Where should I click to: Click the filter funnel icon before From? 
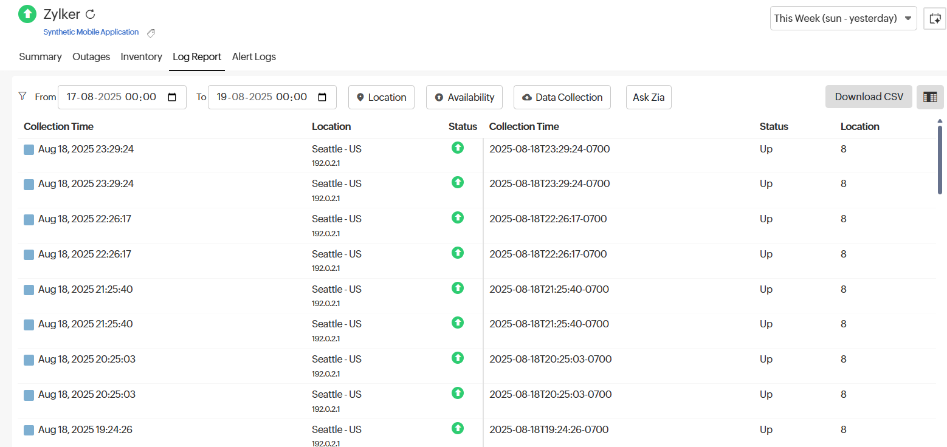[22, 96]
